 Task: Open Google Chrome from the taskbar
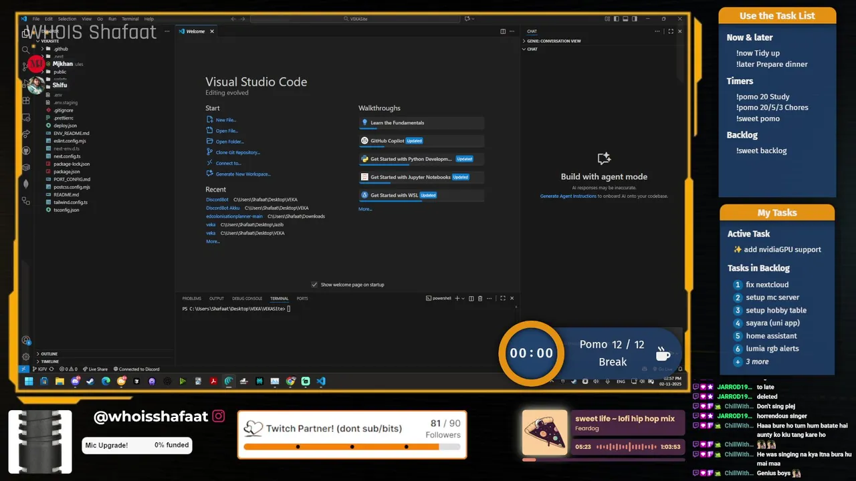point(290,381)
